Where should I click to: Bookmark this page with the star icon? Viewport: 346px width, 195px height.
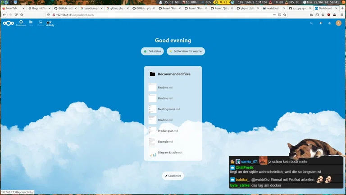[x=286, y=15]
